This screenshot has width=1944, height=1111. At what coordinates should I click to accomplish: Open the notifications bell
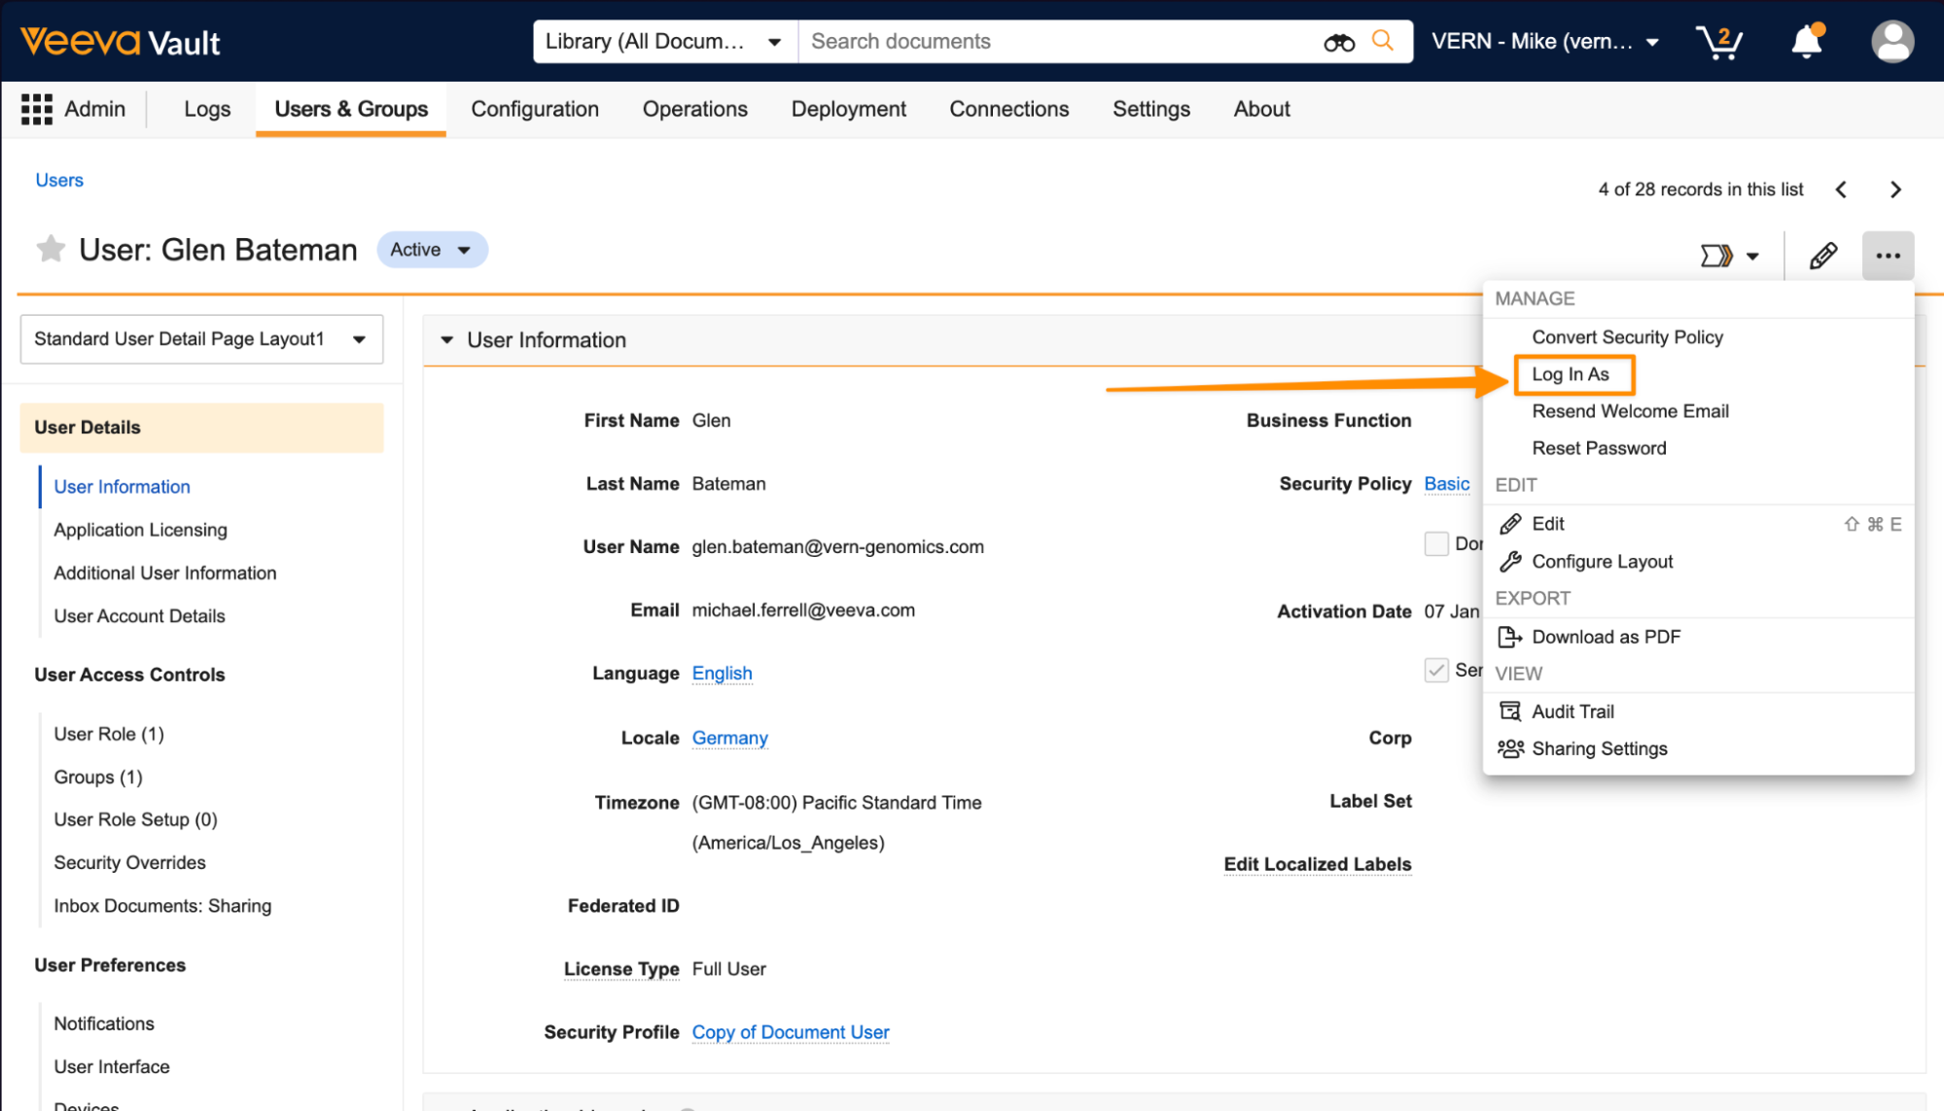pyautogui.click(x=1806, y=42)
